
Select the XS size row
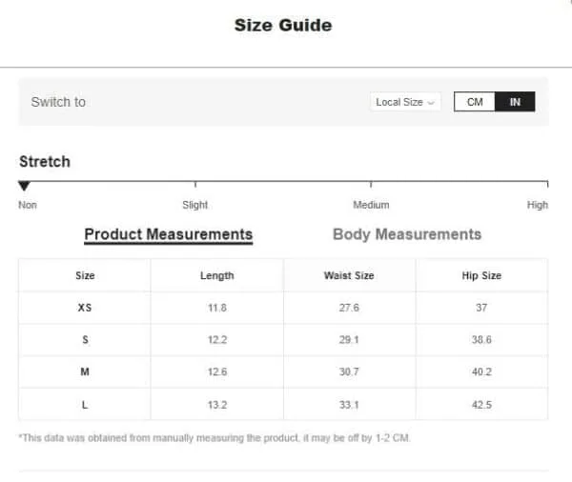click(x=283, y=308)
